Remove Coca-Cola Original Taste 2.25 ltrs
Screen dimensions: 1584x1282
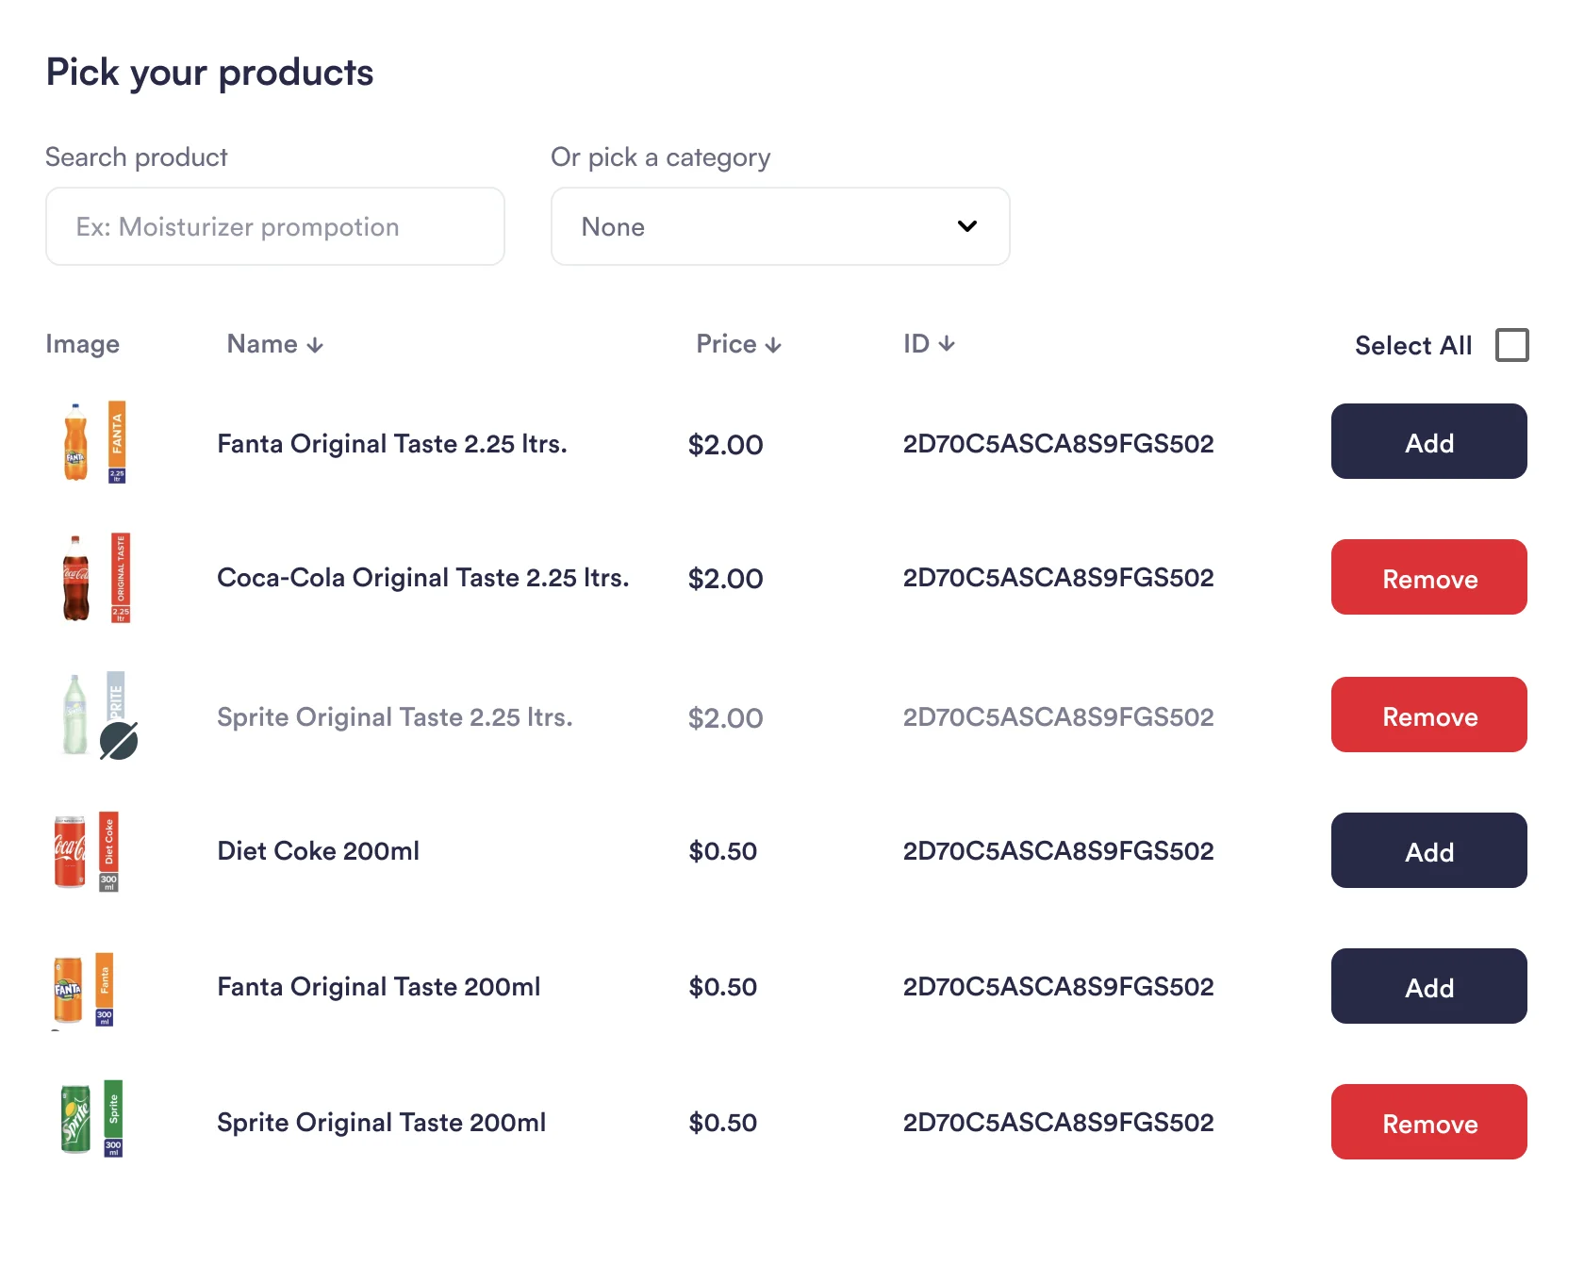tap(1428, 577)
